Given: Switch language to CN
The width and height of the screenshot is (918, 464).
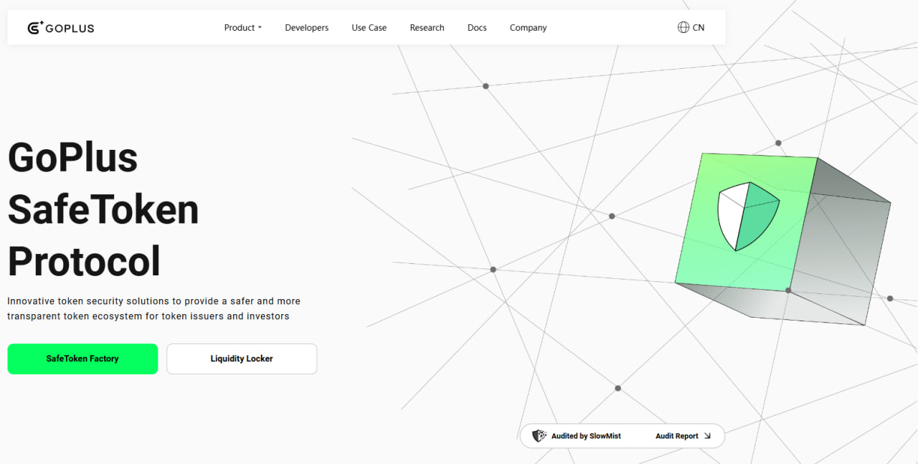Looking at the screenshot, I should point(699,28).
